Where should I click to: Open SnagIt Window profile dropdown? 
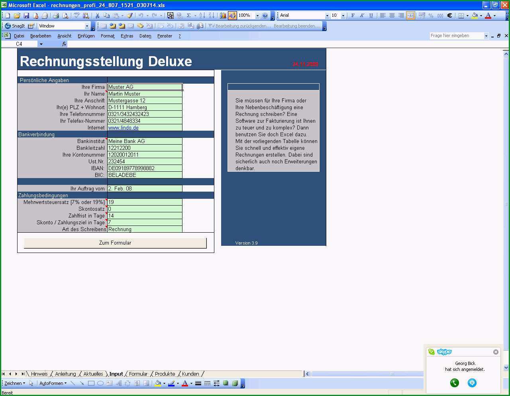pyautogui.click(x=87, y=26)
